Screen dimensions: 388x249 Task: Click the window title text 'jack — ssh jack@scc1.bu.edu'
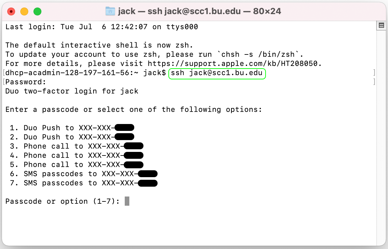[179, 11]
